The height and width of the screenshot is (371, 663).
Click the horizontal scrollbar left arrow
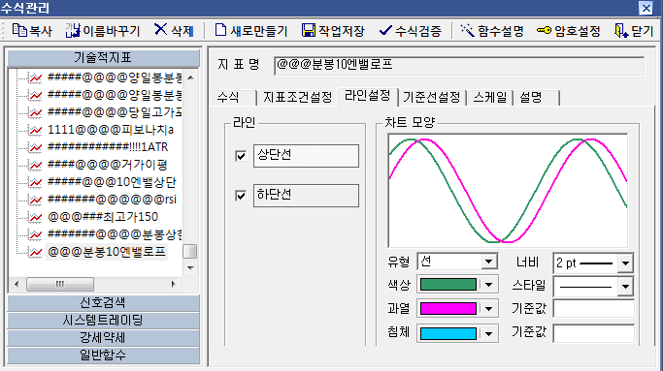point(17,284)
